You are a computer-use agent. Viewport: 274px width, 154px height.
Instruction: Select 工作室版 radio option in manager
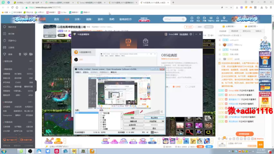(186, 87)
